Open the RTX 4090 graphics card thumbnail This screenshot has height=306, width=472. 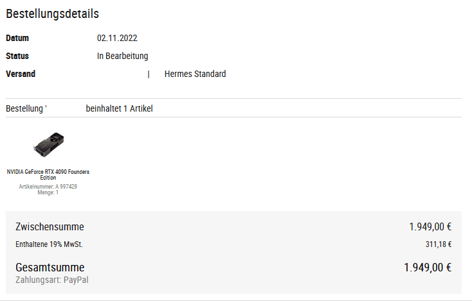tap(48, 144)
